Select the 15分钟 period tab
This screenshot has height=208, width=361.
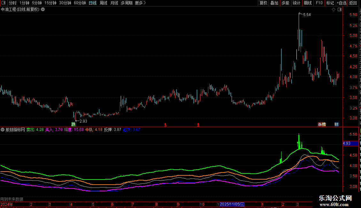pyautogui.click(x=50, y=3)
